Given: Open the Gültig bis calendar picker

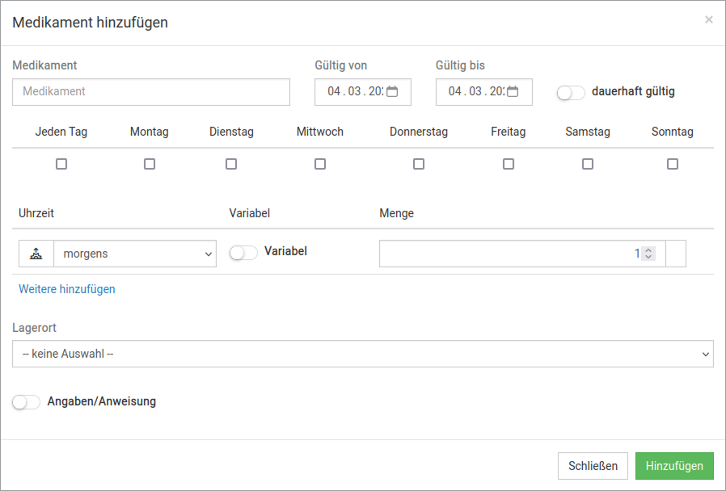Looking at the screenshot, I should pos(513,92).
